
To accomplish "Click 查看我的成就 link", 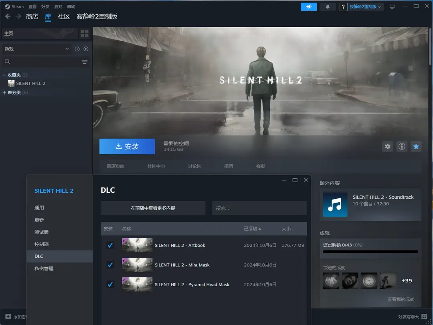I will pyautogui.click(x=401, y=299).
